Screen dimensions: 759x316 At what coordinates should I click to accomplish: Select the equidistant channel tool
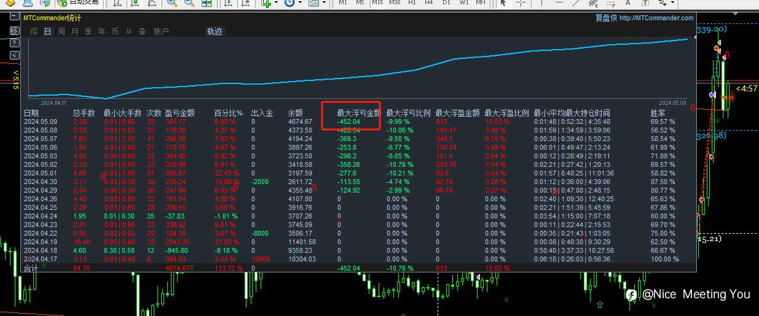(593, 3)
